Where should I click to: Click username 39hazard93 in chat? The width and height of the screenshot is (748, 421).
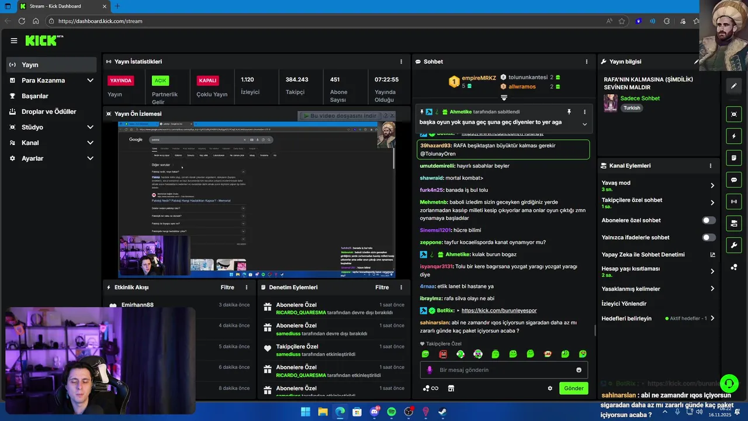[x=435, y=146]
